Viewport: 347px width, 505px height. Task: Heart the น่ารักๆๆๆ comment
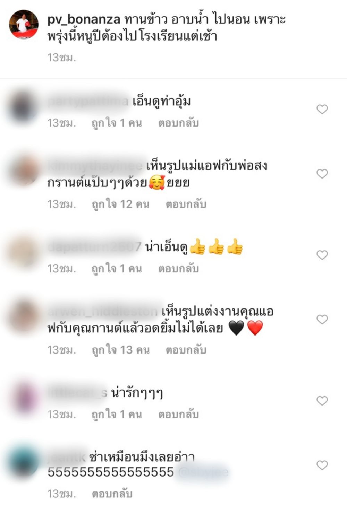(322, 401)
